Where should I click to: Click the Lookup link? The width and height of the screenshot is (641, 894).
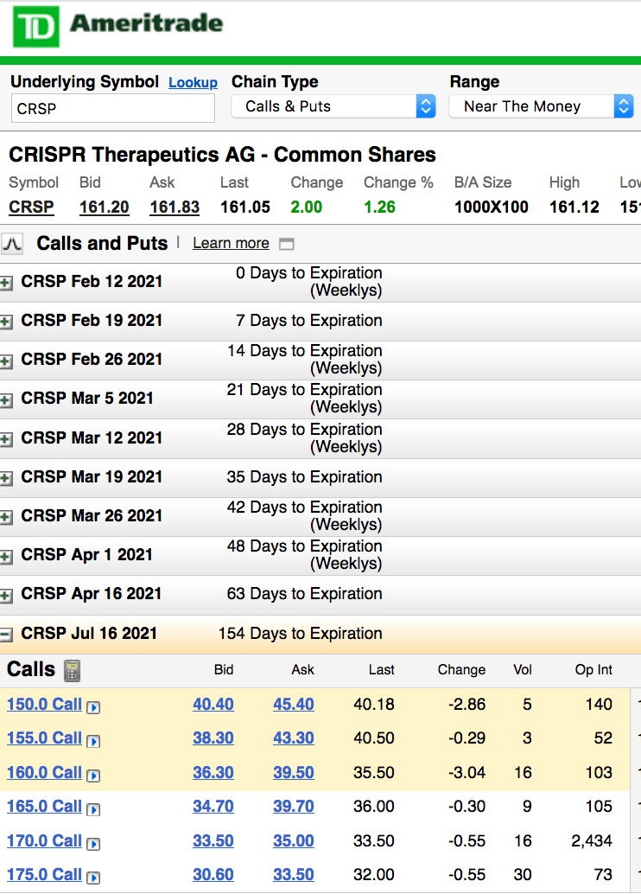193,83
